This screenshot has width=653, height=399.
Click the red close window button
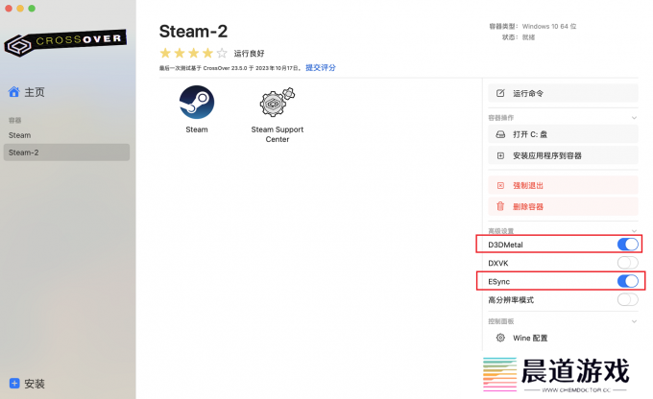coord(9,9)
